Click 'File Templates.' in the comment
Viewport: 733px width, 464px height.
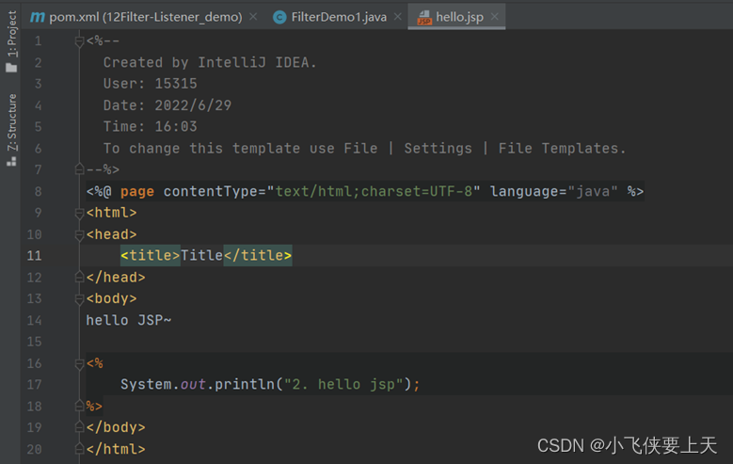pos(562,149)
